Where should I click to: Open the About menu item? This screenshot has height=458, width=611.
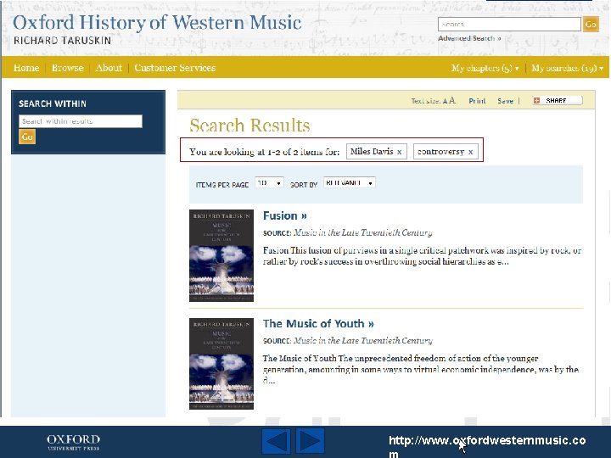(109, 68)
